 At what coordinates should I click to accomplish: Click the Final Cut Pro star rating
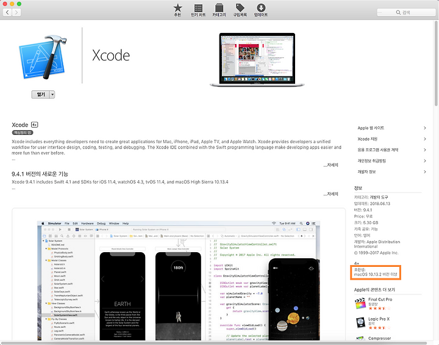[x=379, y=308]
